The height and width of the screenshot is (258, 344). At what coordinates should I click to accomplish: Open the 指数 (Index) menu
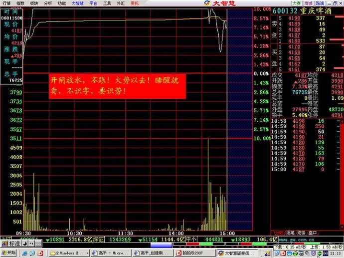(20, 3)
